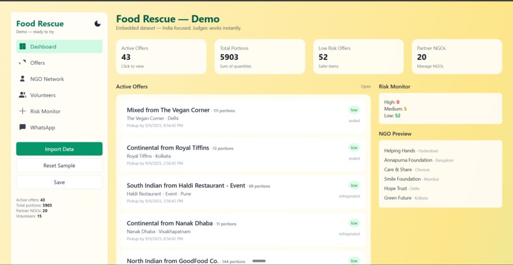
Task: Open the Continental from Nanak Dhaba offer
Action: pos(243,230)
